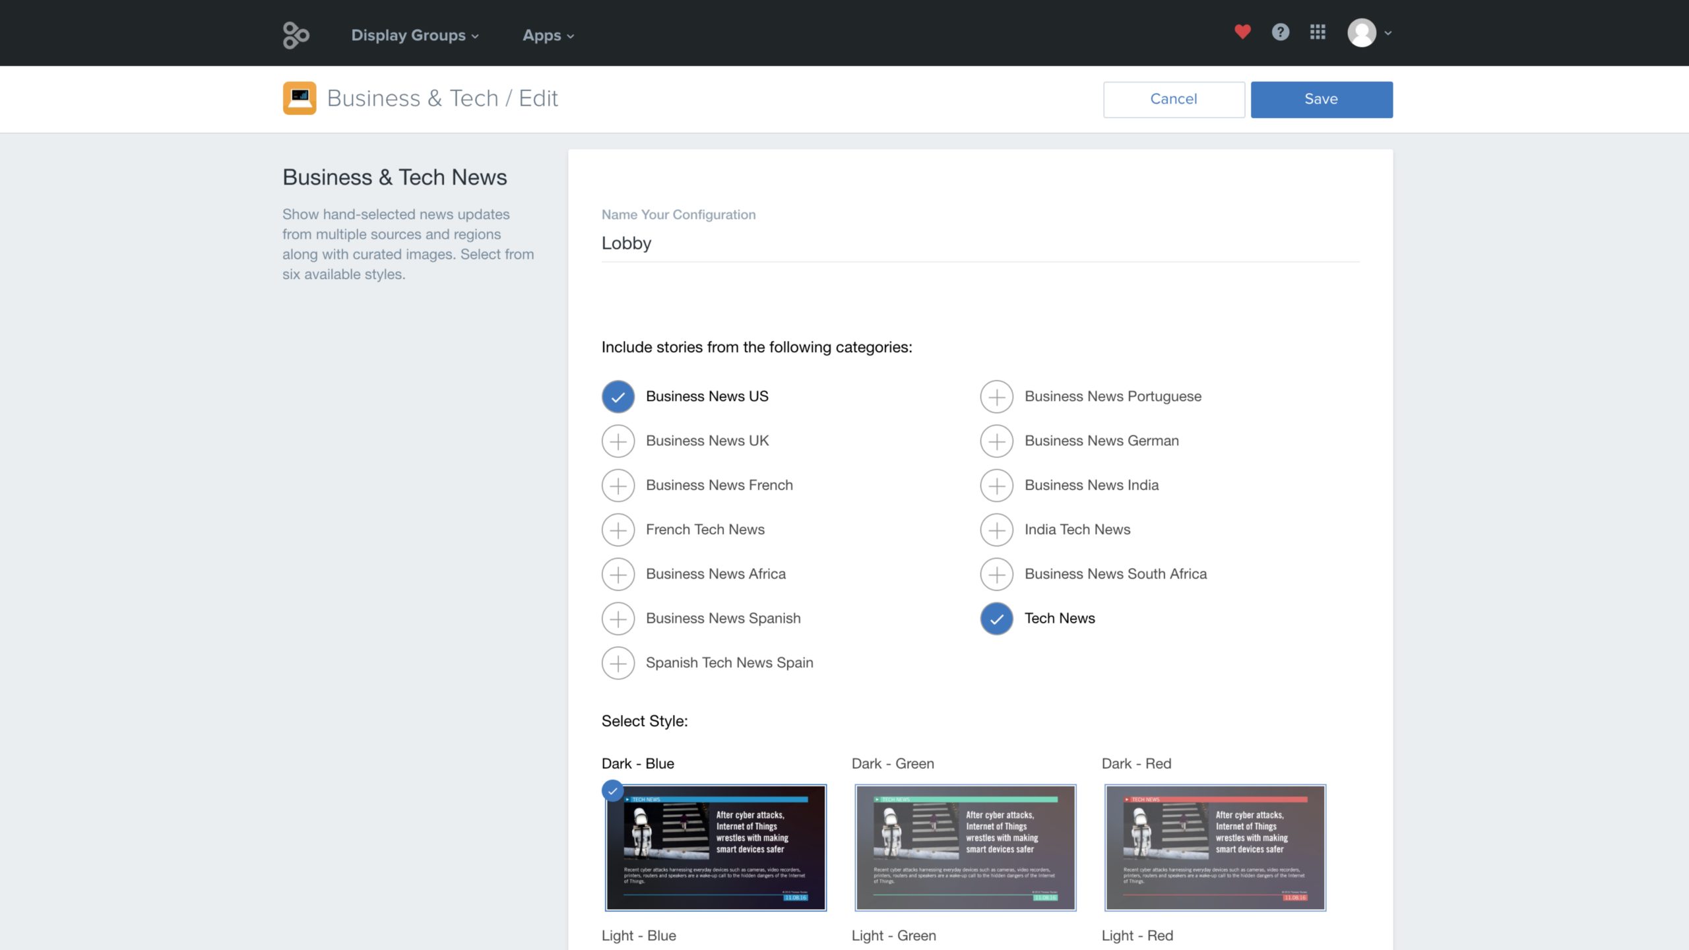
Task: Expand the Display Groups dropdown
Action: point(414,36)
